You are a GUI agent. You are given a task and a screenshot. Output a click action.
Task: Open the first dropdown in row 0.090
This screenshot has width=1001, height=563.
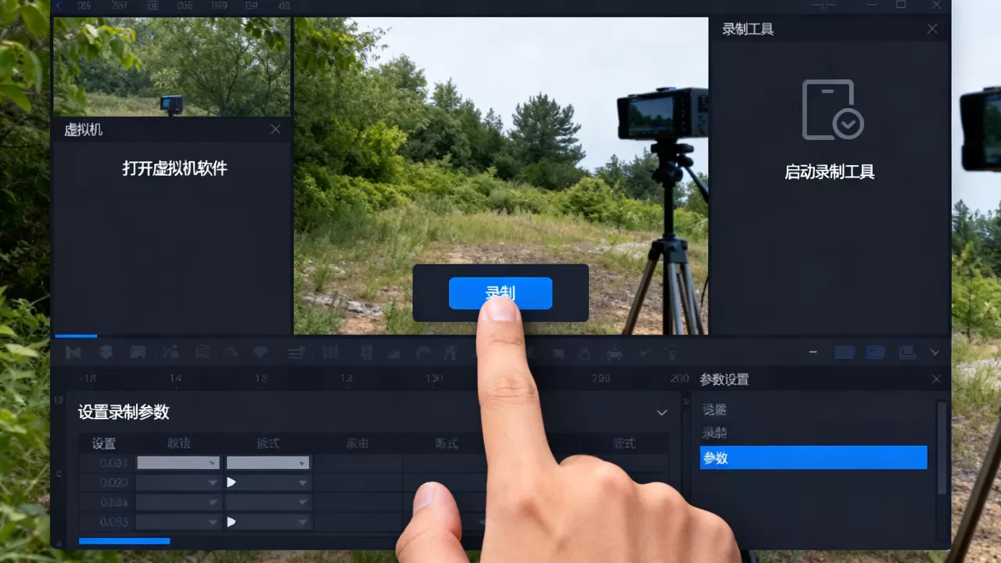(178, 482)
